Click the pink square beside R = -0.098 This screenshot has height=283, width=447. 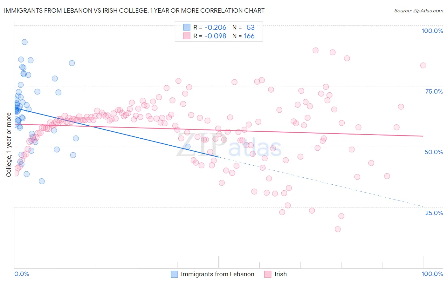187,36
